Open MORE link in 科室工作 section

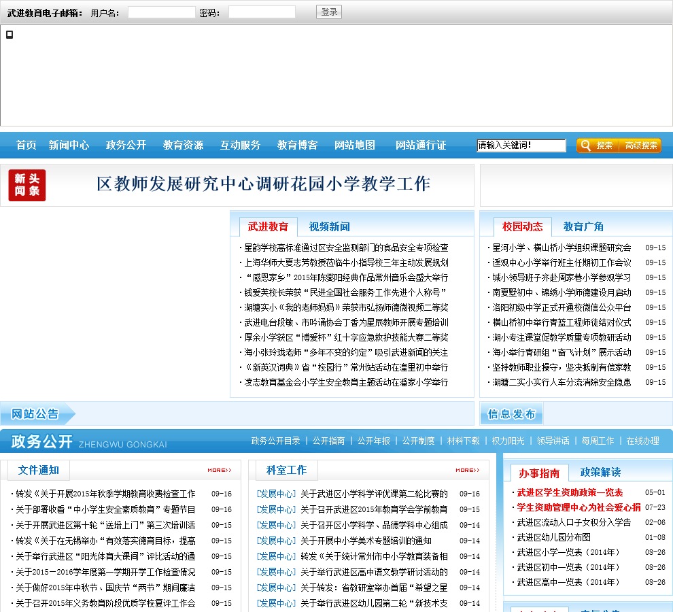[468, 471]
